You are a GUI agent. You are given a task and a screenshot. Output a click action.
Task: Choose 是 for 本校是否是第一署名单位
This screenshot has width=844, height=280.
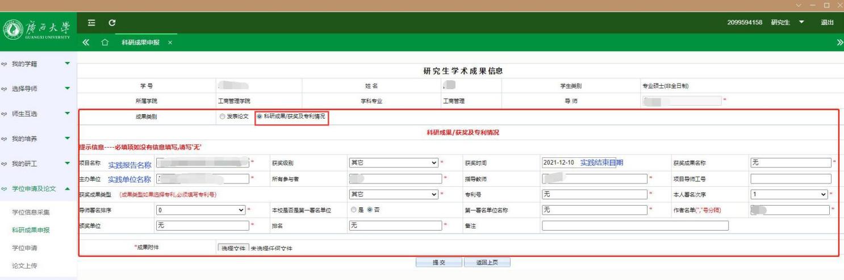pyautogui.click(x=353, y=210)
